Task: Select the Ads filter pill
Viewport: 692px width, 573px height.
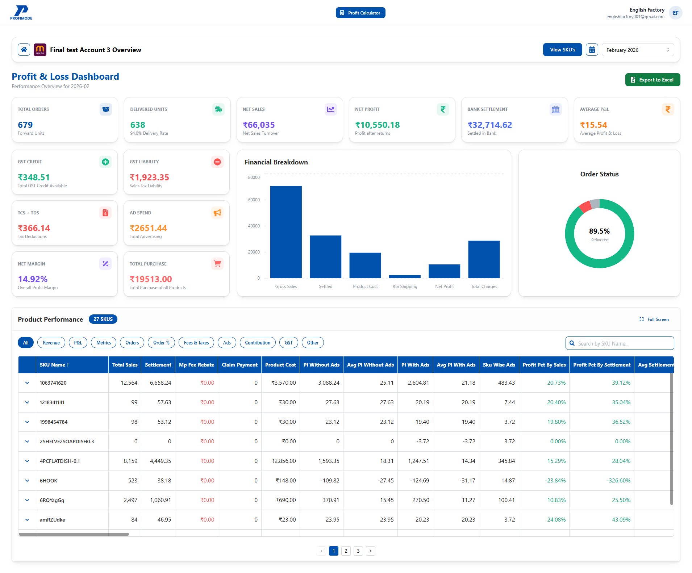Action: pyautogui.click(x=227, y=342)
